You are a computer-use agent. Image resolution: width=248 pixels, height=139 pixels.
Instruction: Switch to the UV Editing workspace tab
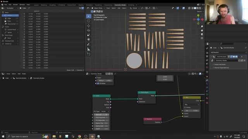(x=61, y=5)
